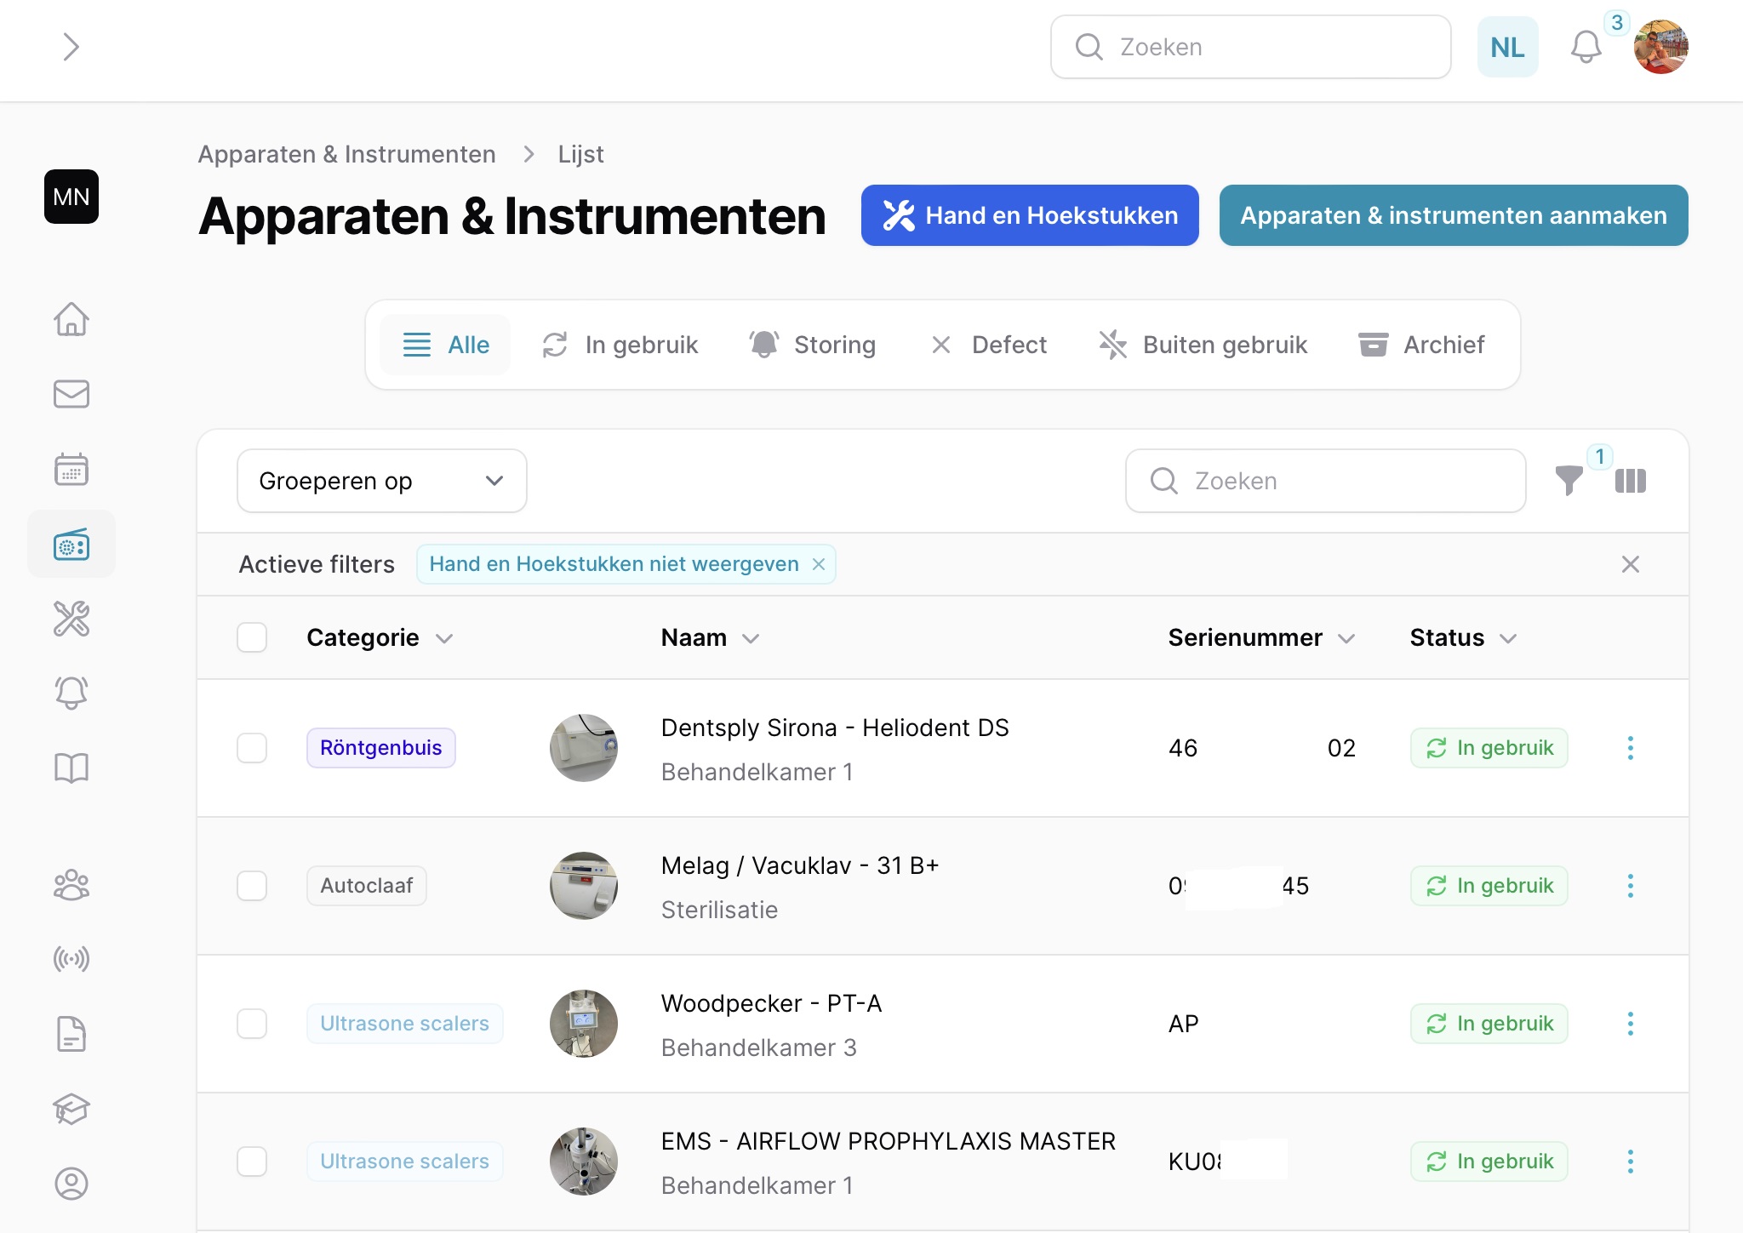This screenshot has height=1233, width=1743.
Task: Click In gebruik status of Heliodent row
Action: pyautogui.click(x=1489, y=748)
